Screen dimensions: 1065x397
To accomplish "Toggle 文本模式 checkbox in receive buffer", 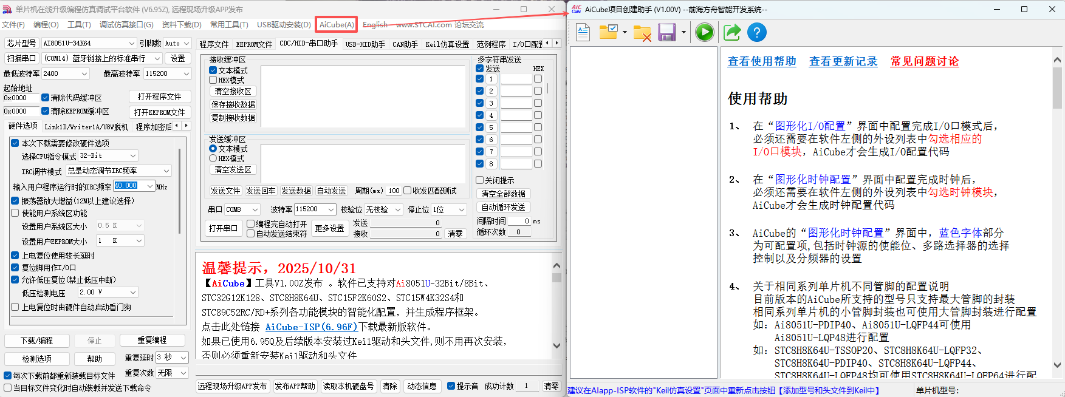I will point(213,70).
